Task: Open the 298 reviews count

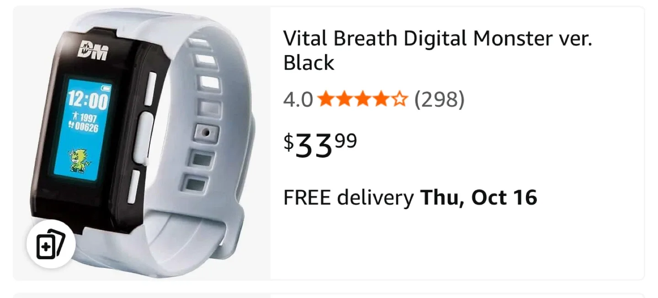Action: pos(439,100)
